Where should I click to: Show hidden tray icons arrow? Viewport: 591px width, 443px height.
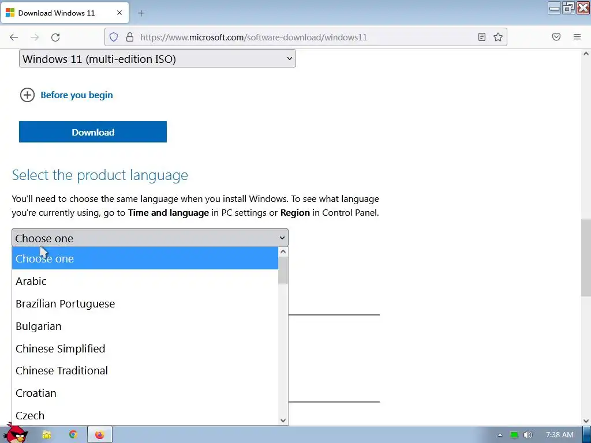pyautogui.click(x=500, y=435)
